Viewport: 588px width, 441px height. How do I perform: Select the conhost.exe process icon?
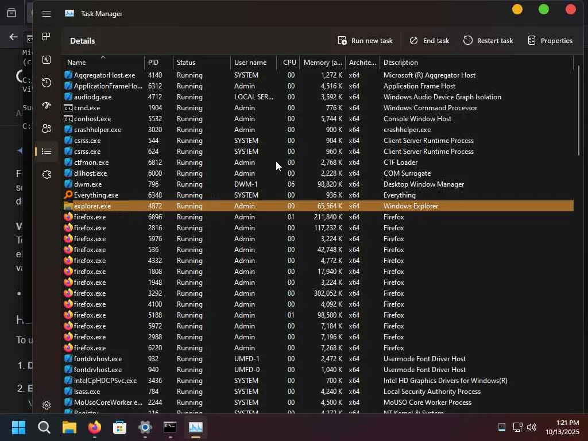tap(68, 119)
